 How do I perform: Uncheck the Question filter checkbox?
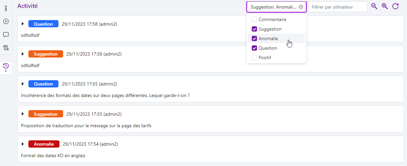[x=254, y=48]
